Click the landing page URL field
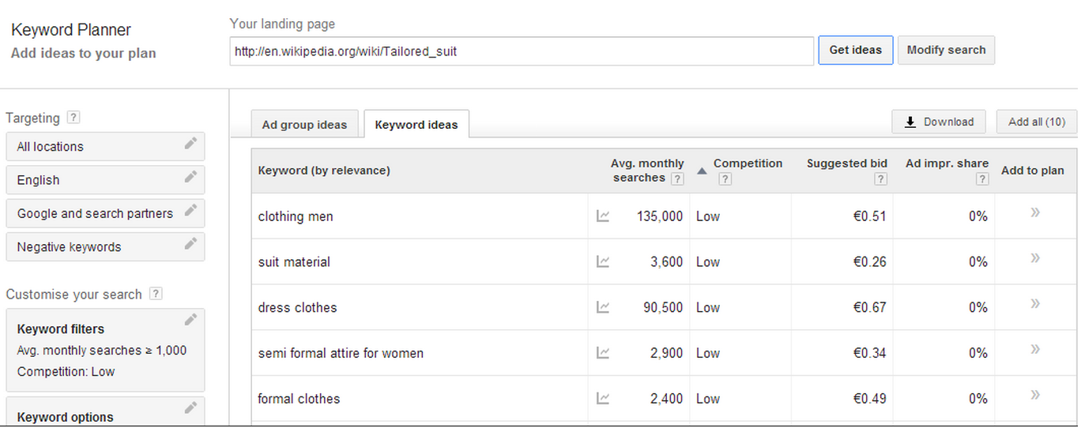The image size is (1081, 428). pyautogui.click(x=522, y=51)
